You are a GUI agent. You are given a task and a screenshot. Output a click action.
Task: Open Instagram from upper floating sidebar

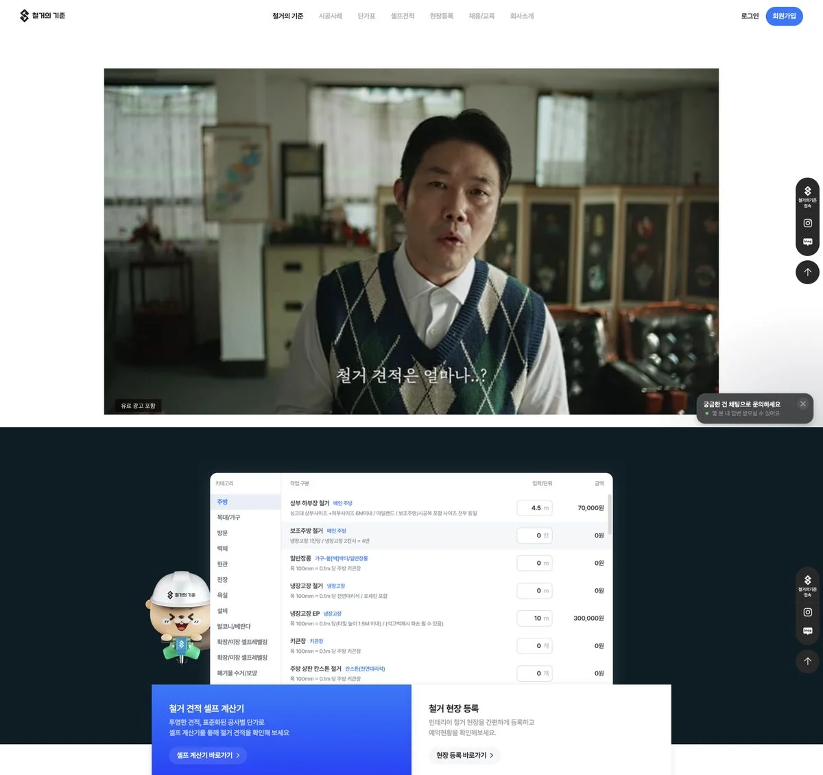click(x=807, y=223)
